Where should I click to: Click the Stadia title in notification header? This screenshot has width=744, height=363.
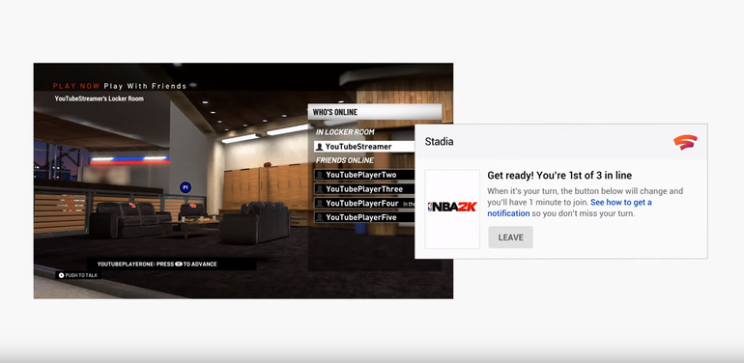(439, 142)
